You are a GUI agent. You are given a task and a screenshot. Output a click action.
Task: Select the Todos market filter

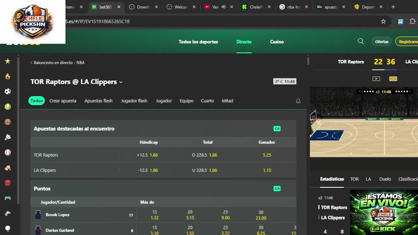(x=37, y=101)
